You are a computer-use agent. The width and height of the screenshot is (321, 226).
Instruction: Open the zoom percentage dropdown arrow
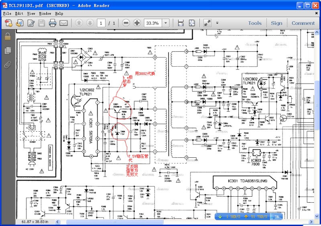(166, 23)
